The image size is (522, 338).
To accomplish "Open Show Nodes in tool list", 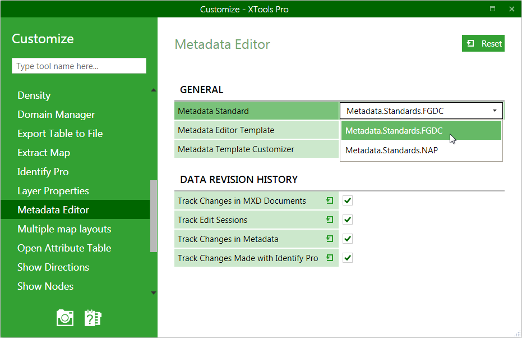I will pos(45,286).
